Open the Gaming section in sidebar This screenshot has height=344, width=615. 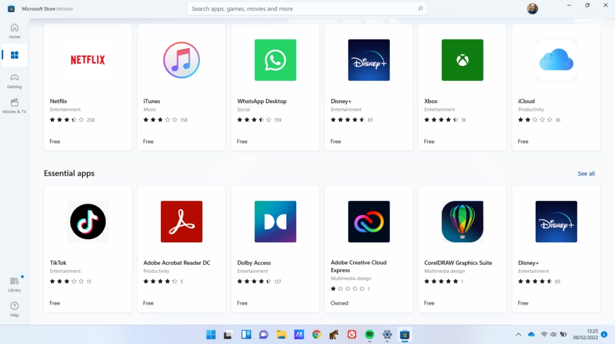coord(14,81)
